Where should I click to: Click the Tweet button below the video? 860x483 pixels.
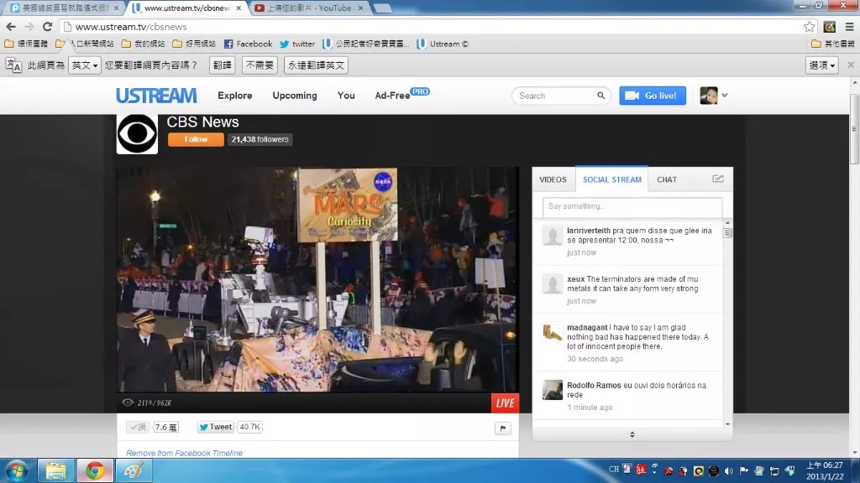click(215, 427)
